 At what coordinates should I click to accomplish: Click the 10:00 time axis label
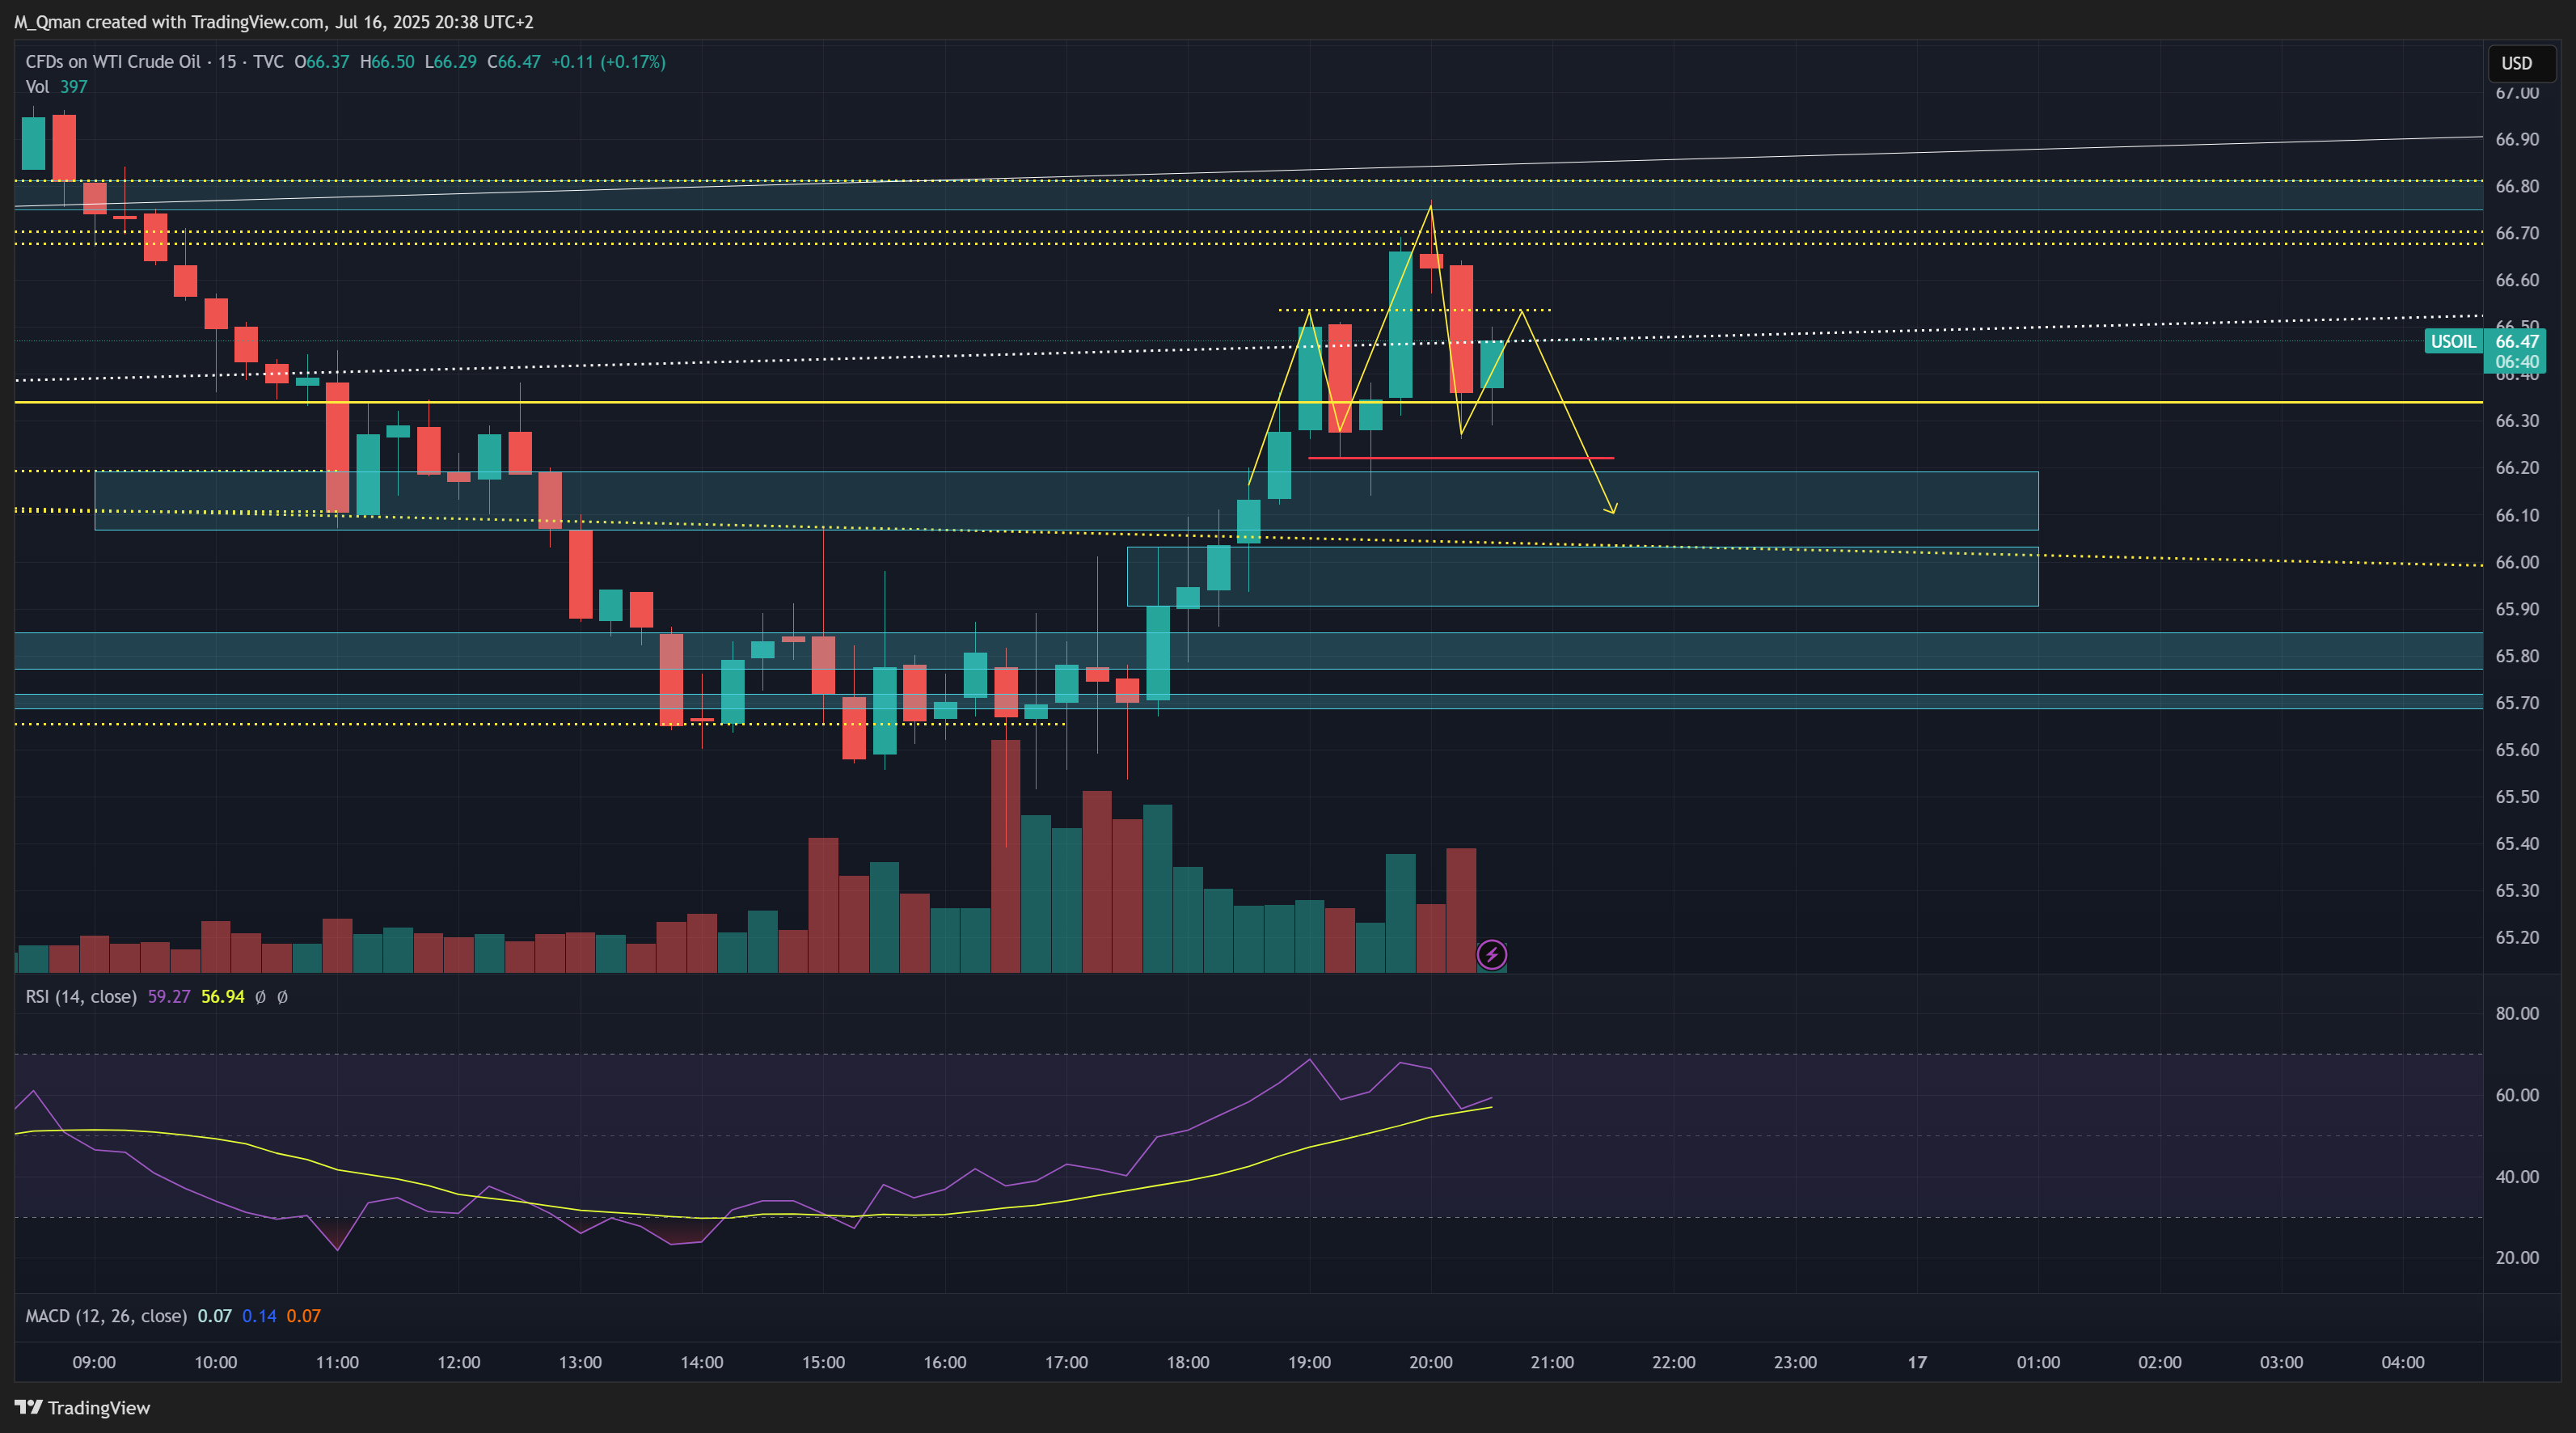(x=215, y=1362)
